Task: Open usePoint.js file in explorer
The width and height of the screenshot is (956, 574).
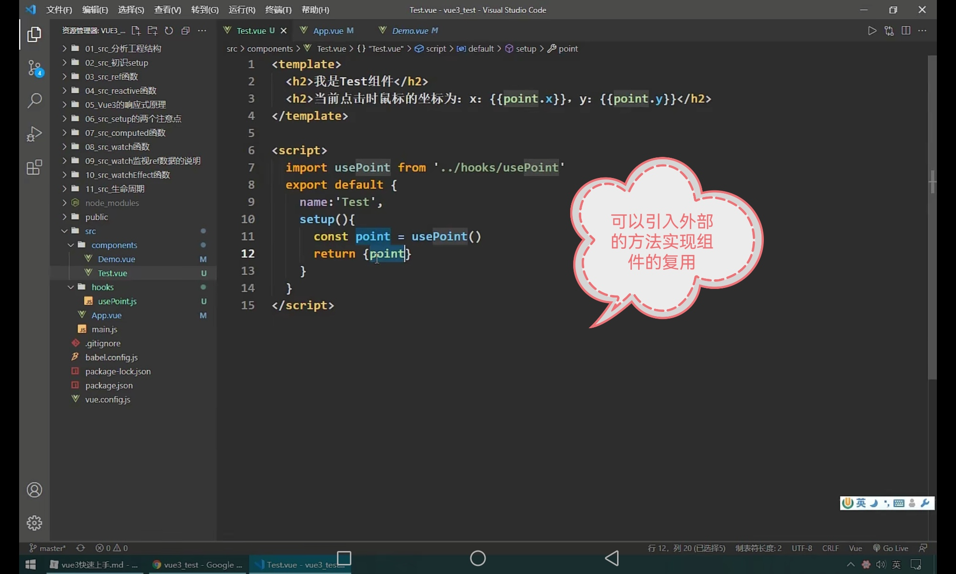Action: [x=117, y=301]
